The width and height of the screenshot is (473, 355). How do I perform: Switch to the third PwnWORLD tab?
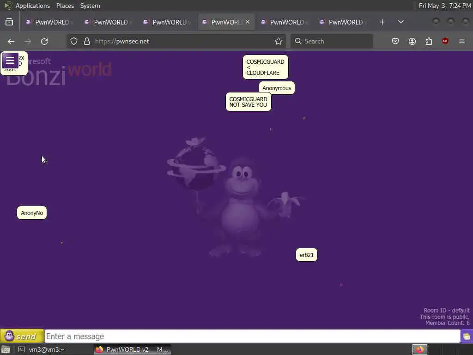166,22
